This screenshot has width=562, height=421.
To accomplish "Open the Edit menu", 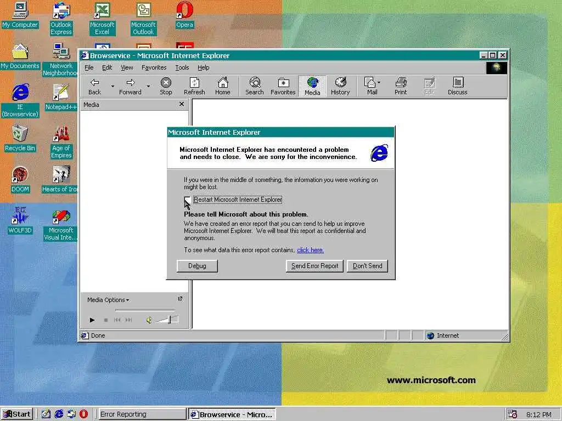I will (107, 67).
